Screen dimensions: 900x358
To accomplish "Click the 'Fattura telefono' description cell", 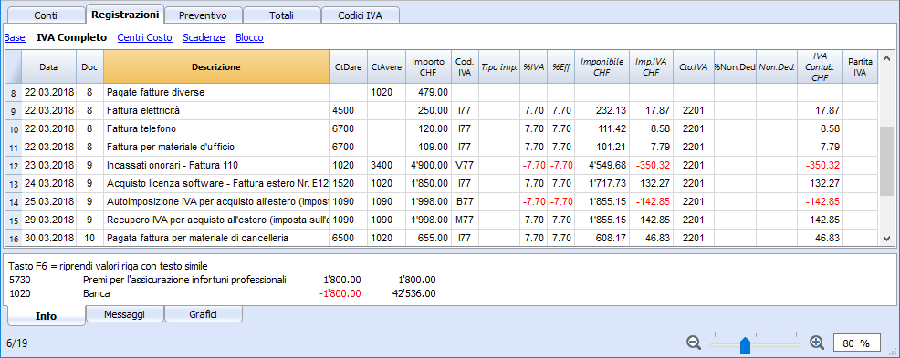I will tap(216, 128).
